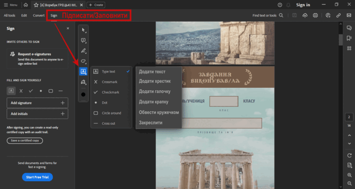Viewport: 355px width, 189px height.
Task: Click the signature pen tool in toolbar
Action: 83,82
